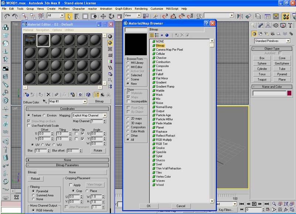This screenshot has height=214, width=296.
Task: Select Scene radio in Browse From
Action: point(128,79)
